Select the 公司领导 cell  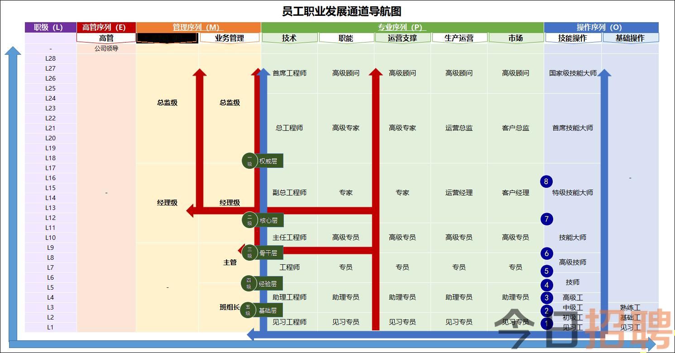(x=106, y=48)
